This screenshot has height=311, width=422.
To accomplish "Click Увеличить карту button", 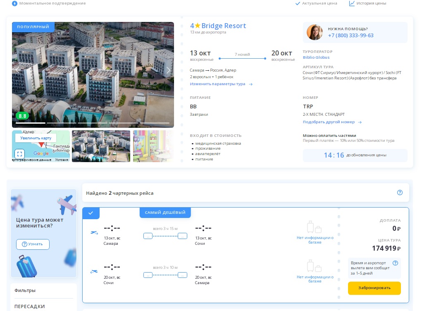I will (36, 138).
